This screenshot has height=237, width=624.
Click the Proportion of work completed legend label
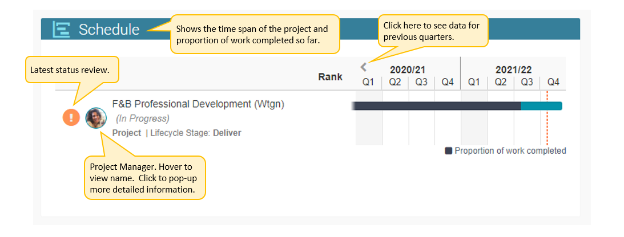[x=510, y=151]
